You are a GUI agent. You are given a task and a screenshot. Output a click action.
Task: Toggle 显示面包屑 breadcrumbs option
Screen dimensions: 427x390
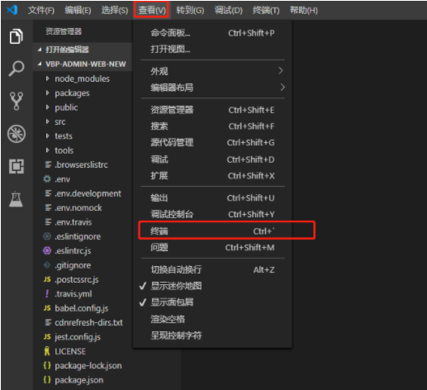(x=212, y=302)
